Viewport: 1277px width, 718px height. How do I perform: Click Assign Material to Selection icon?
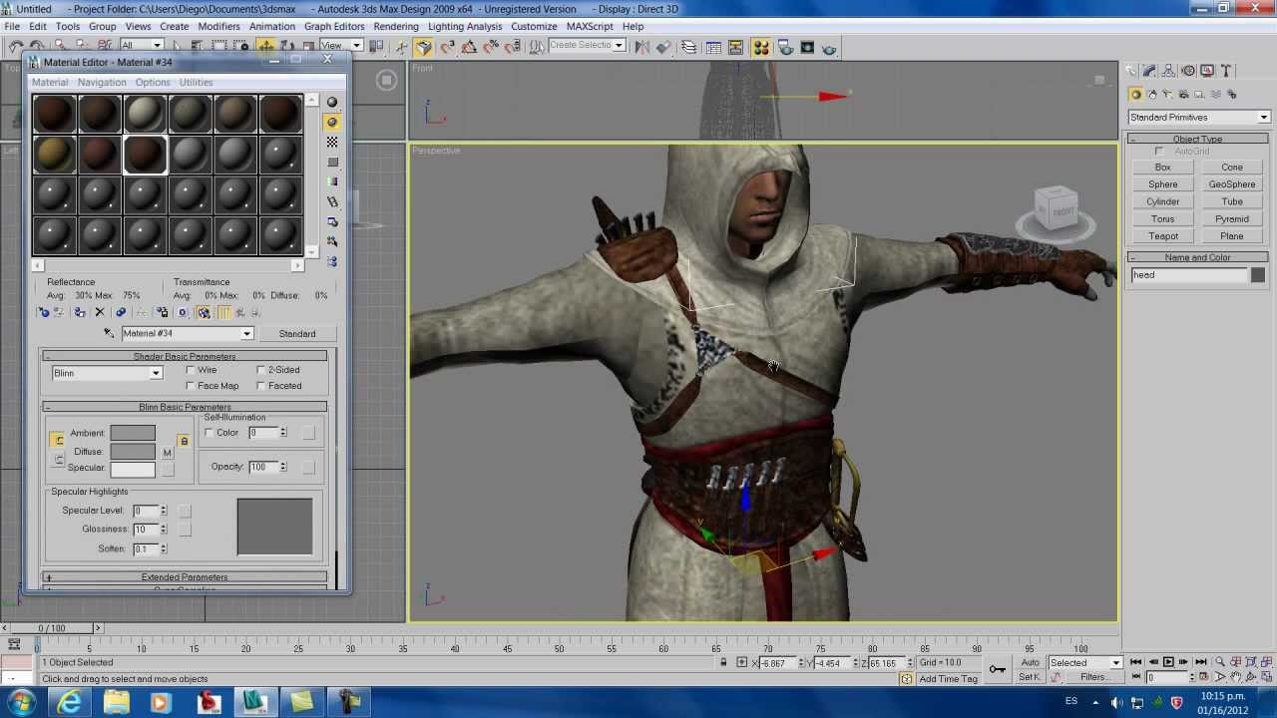click(80, 312)
